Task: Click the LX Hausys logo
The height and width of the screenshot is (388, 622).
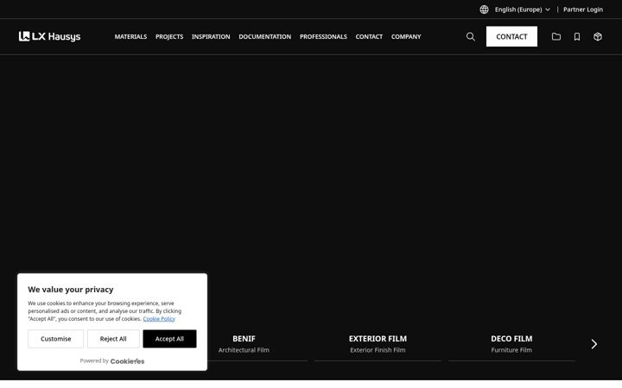Action: tap(49, 36)
